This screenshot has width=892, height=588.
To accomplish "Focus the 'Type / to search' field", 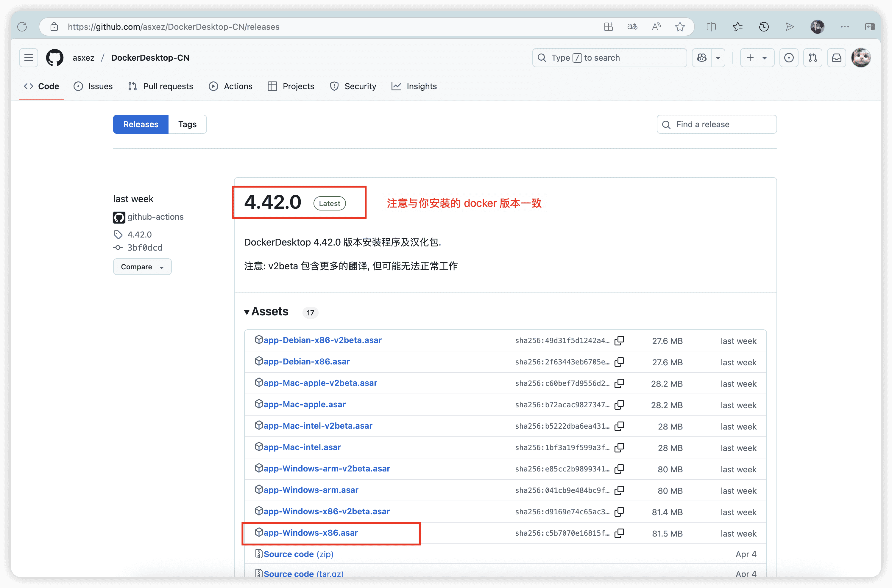I will coord(609,58).
